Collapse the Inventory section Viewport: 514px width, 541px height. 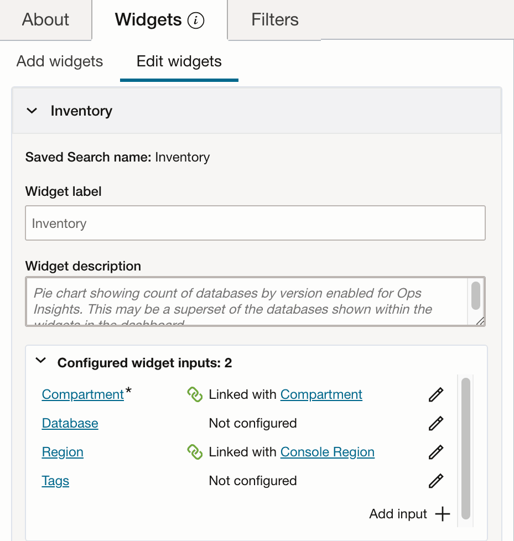pyautogui.click(x=32, y=111)
